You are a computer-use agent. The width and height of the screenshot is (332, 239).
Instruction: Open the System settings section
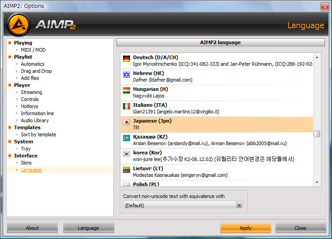23,142
